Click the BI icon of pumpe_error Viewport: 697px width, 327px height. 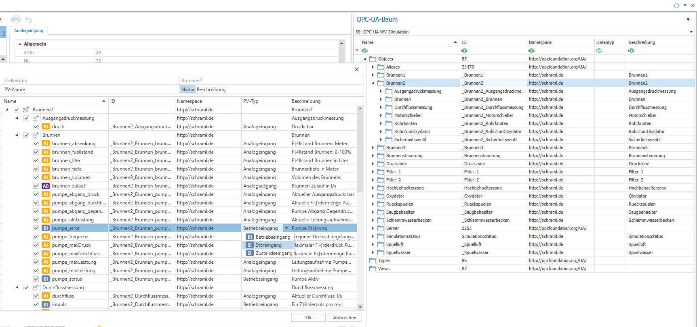46,228
